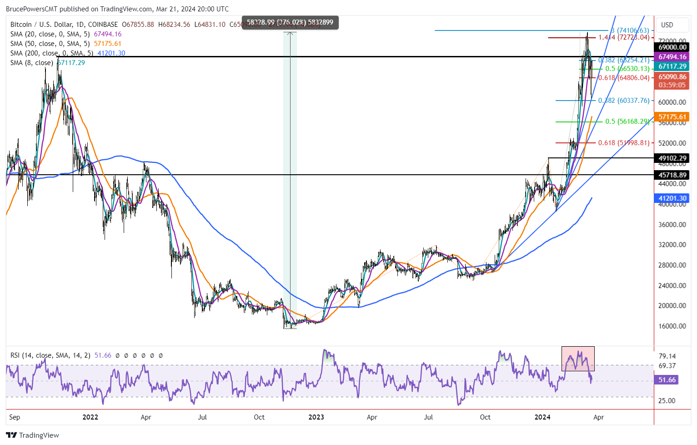Screen dimensions: 697x445
Task: Open the USD currency dropdown
Action: click(672, 25)
